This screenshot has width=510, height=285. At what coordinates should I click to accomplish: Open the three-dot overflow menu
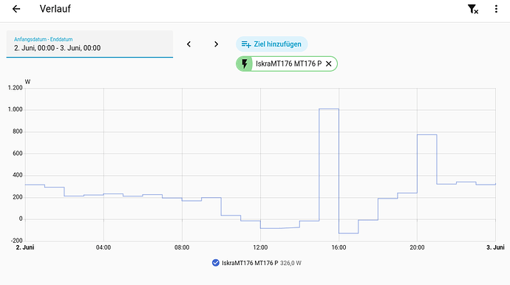point(496,9)
